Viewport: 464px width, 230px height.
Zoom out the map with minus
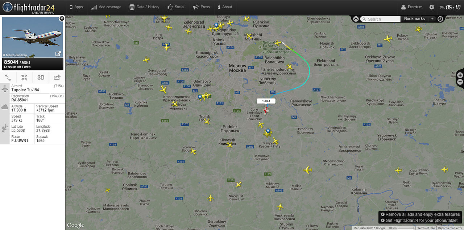[460, 82]
